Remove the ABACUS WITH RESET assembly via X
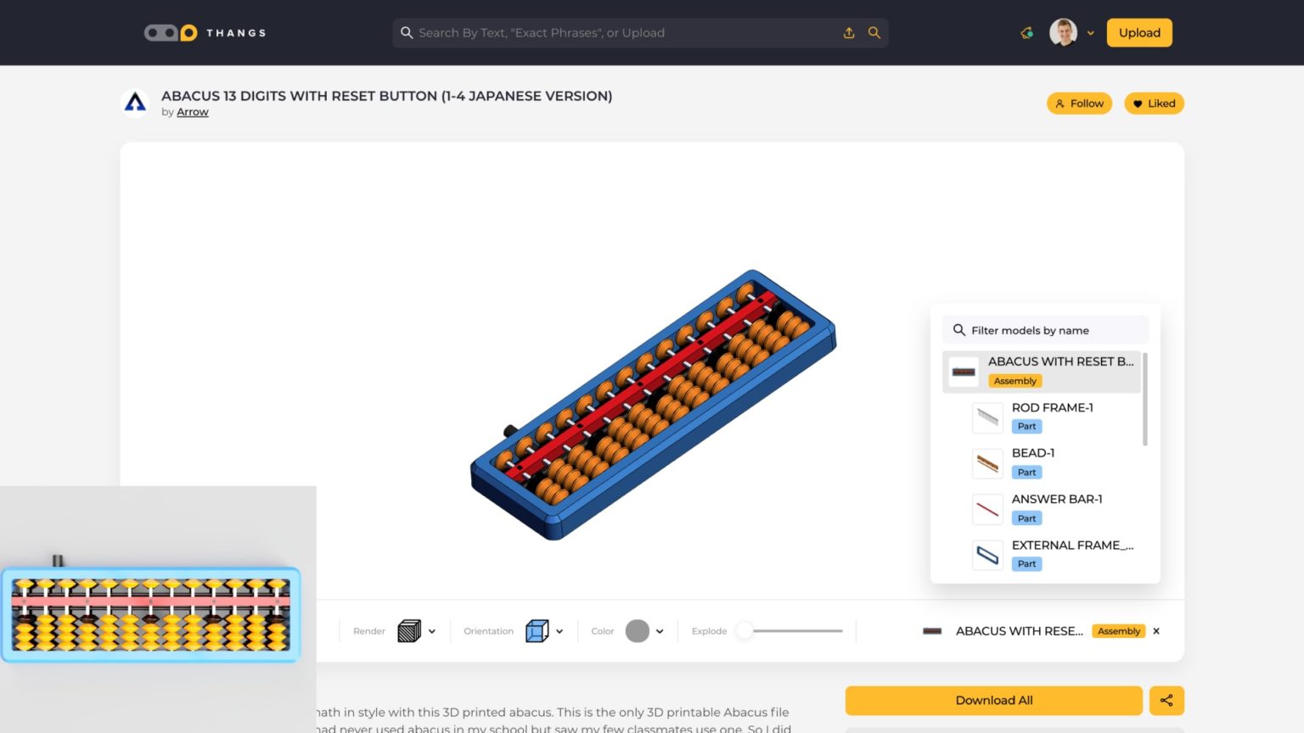The width and height of the screenshot is (1304, 733). (x=1155, y=631)
